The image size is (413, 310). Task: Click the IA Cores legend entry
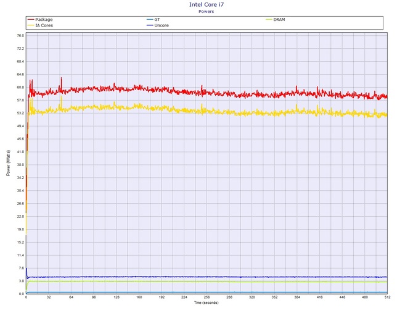(x=40, y=25)
